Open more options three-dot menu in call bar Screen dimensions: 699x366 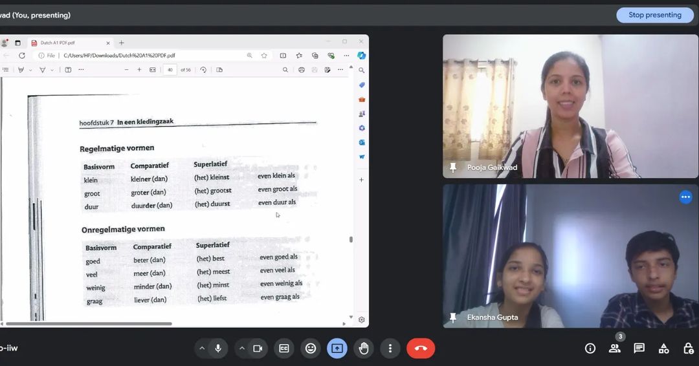pos(390,348)
